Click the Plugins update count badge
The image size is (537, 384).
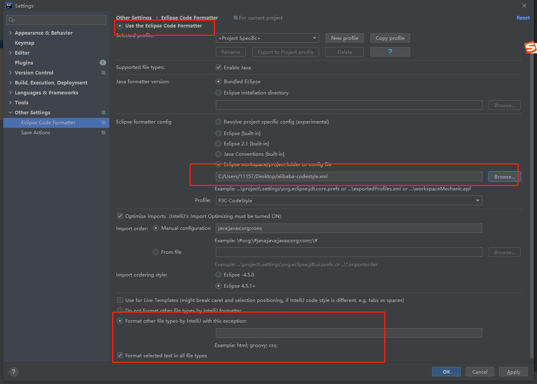103,63
